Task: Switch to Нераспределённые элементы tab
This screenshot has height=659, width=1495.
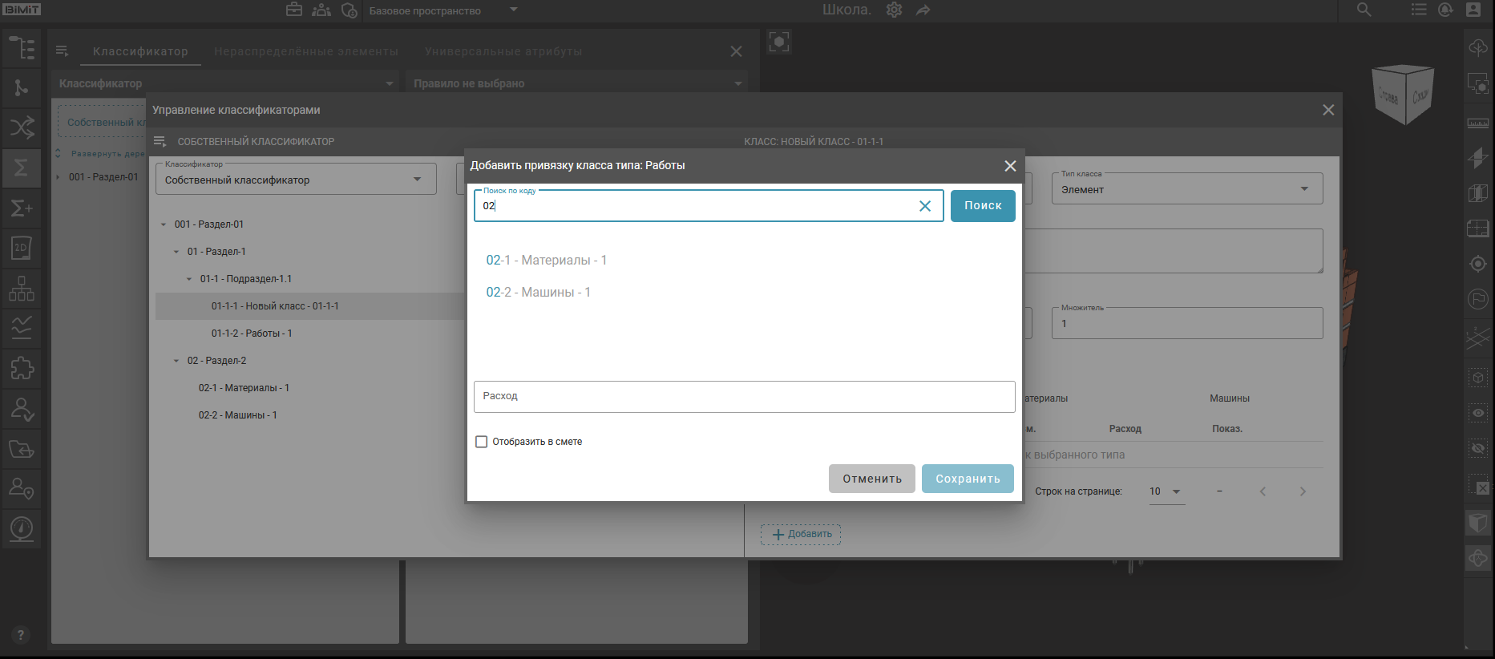Action: click(305, 51)
